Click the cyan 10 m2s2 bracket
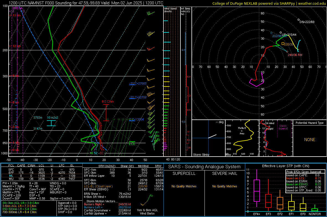327x217 pixels. pyautogui.click(x=51, y=123)
